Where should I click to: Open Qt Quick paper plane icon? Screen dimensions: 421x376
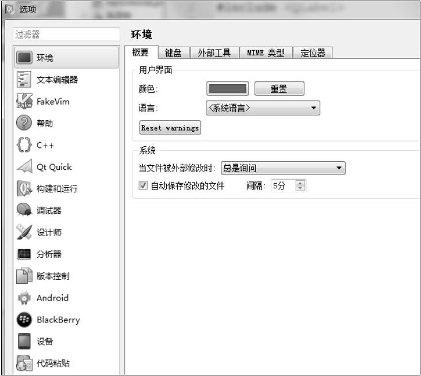tap(24, 166)
